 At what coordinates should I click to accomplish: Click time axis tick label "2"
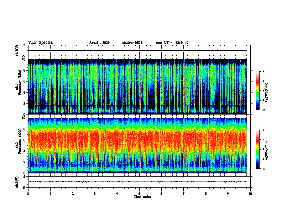[x=73, y=194]
